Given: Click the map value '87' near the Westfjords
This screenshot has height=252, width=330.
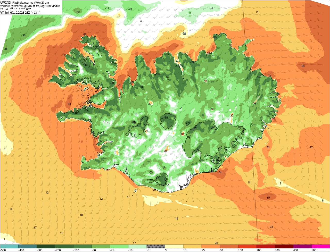Looking at the screenshot, I should (85, 35).
